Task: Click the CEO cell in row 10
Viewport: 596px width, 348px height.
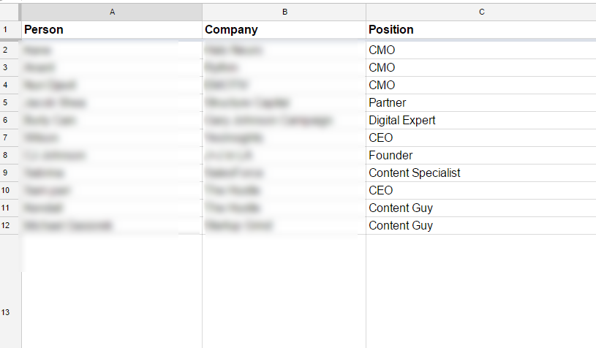Action: [481, 190]
